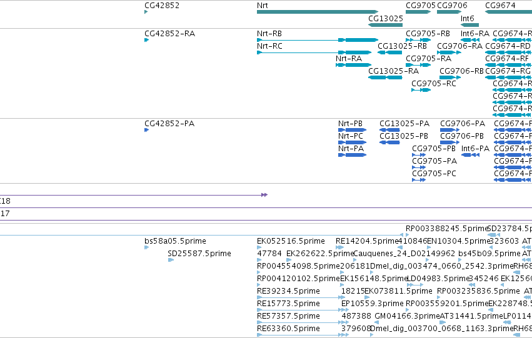Click the EK156148.5prime EST label

coord(374,279)
